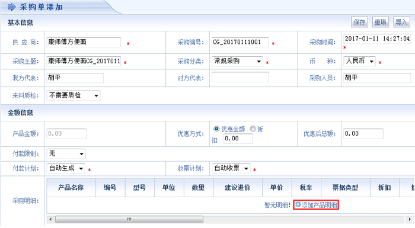Open the 采购分类 dropdown
The height and width of the screenshot is (228, 415).
click(237, 61)
